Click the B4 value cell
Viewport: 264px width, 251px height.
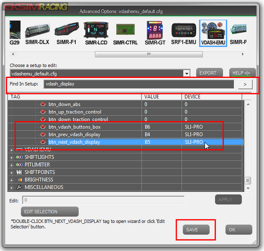[161, 134]
